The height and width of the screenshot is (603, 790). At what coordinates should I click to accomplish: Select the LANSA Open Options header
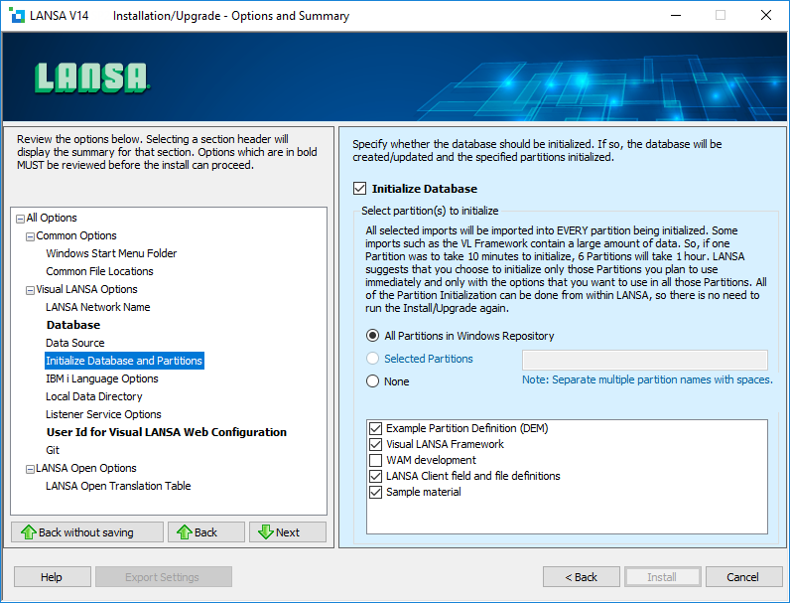click(x=86, y=468)
